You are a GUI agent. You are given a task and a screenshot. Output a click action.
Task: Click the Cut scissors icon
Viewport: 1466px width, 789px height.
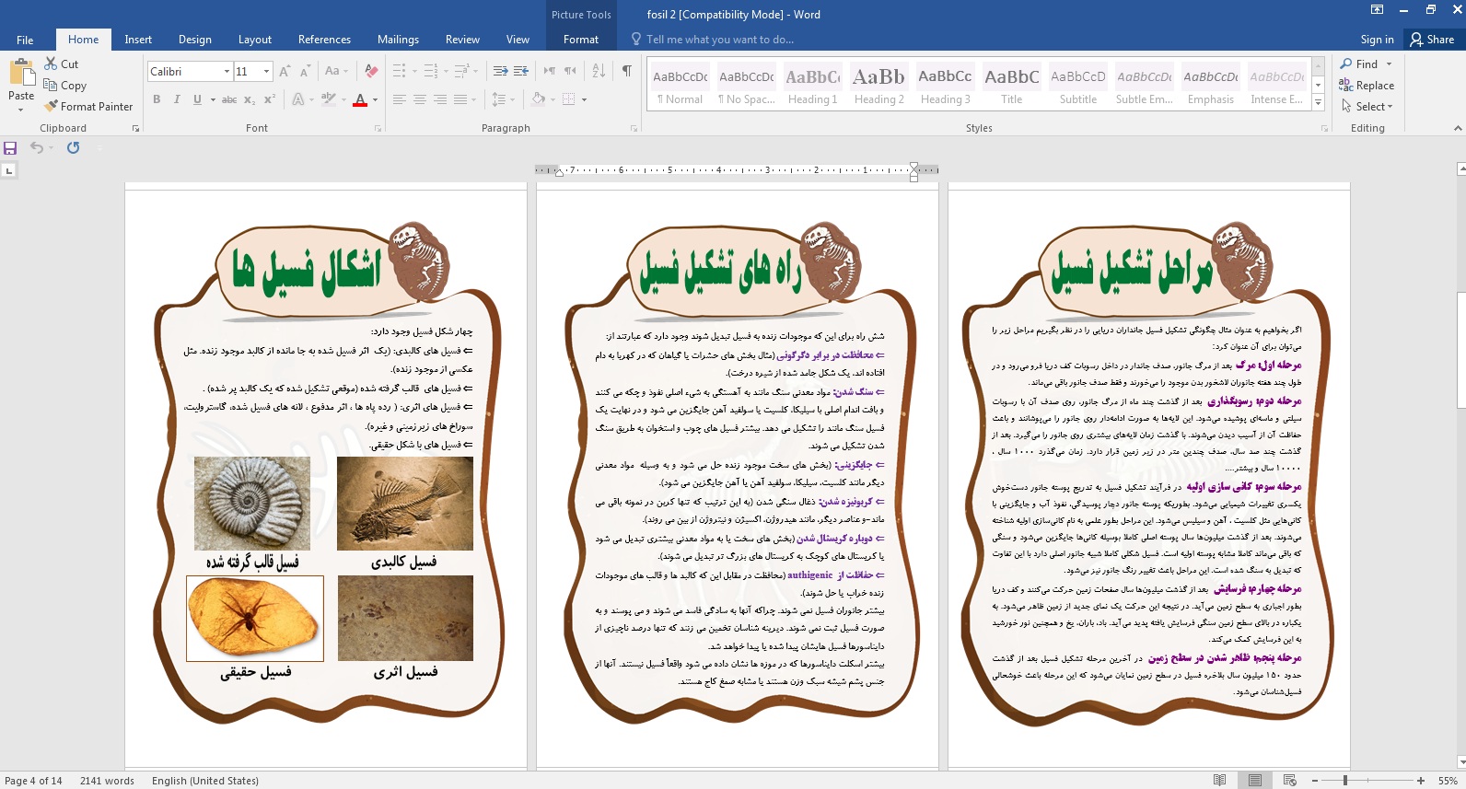click(52, 64)
